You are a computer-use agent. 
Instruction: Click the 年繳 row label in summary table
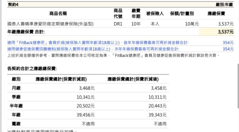click(x=16, y=115)
